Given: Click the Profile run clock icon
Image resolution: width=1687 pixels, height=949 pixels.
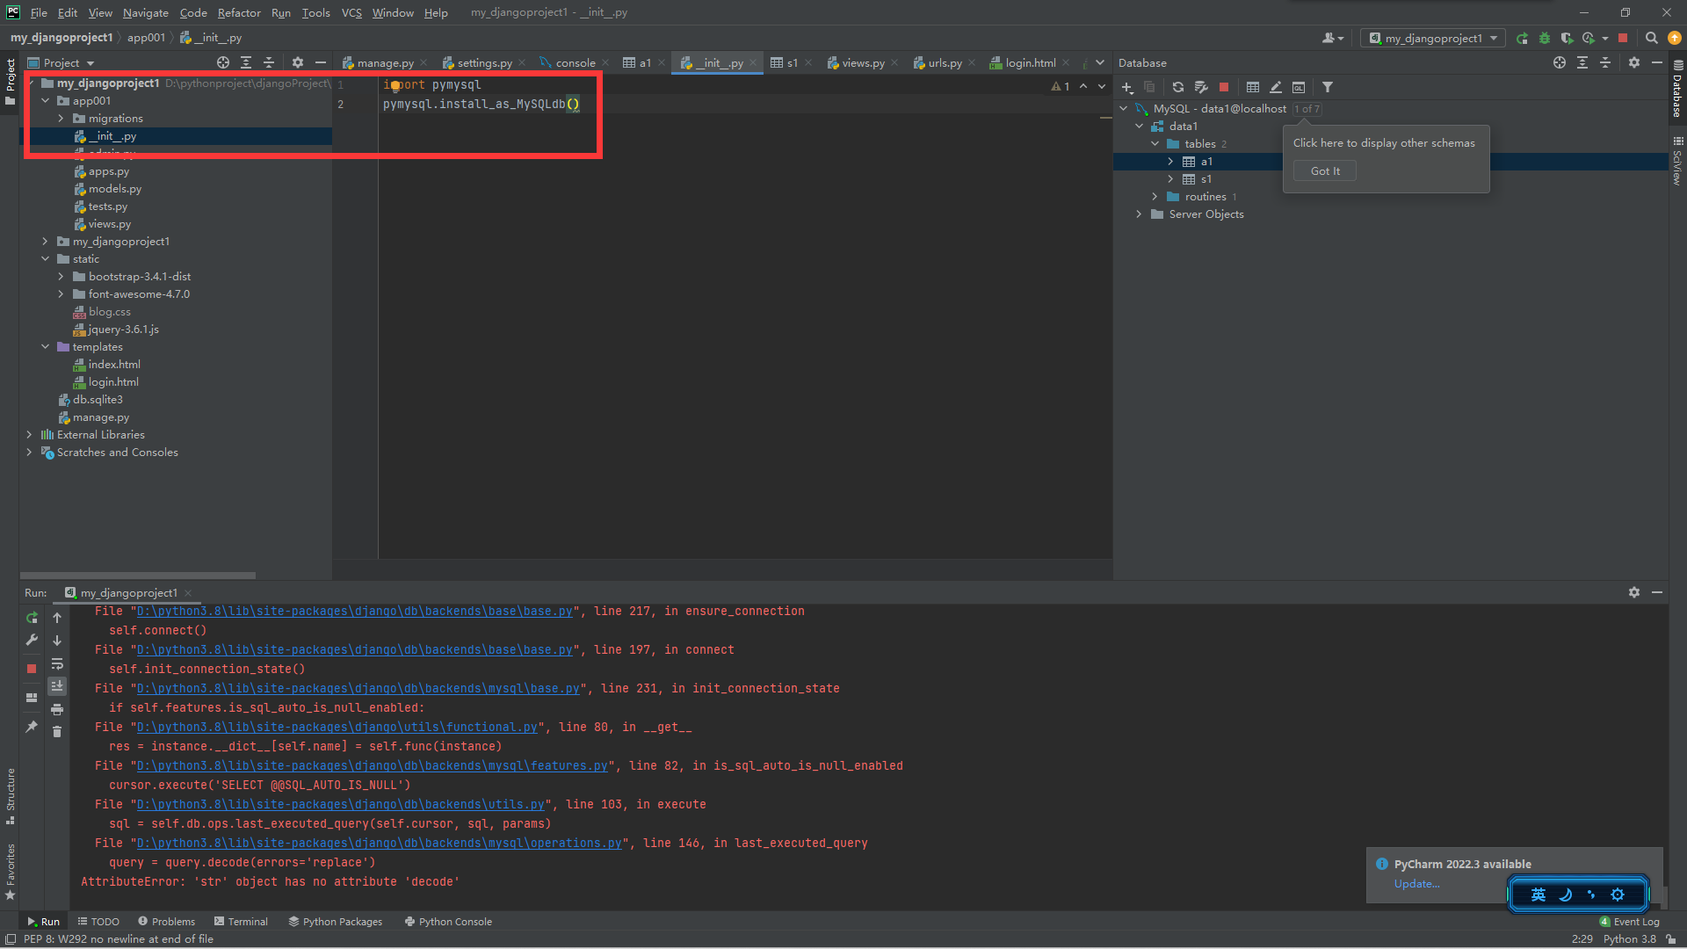Looking at the screenshot, I should [1589, 38].
